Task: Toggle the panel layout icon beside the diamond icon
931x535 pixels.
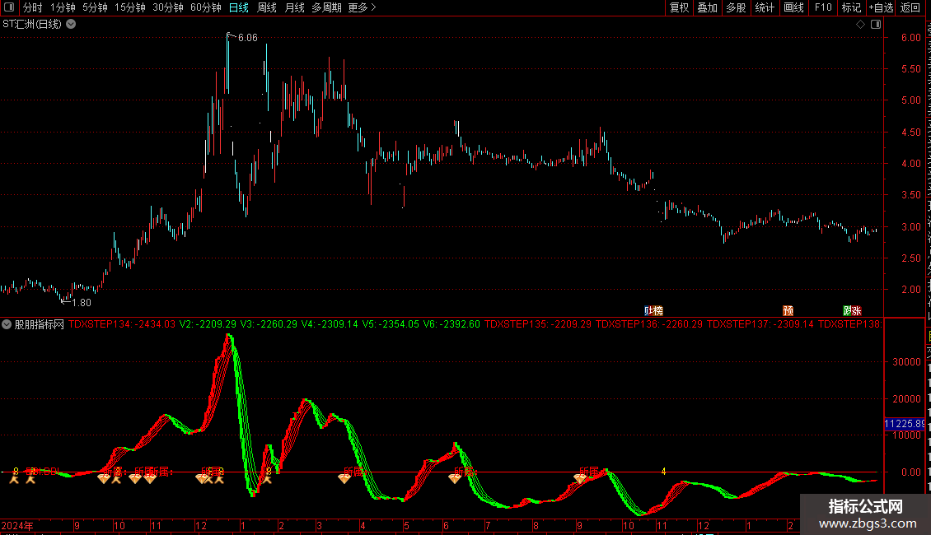Action: 876,25
